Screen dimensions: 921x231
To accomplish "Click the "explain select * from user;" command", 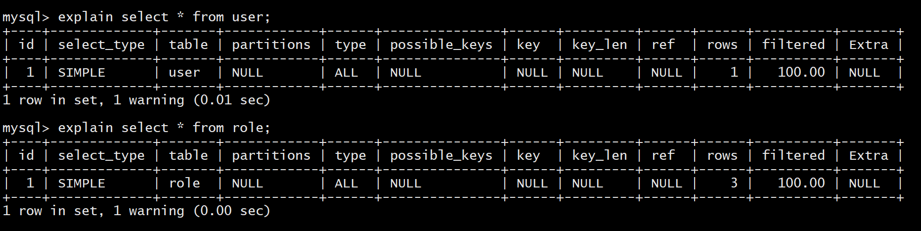I will click(x=164, y=17).
